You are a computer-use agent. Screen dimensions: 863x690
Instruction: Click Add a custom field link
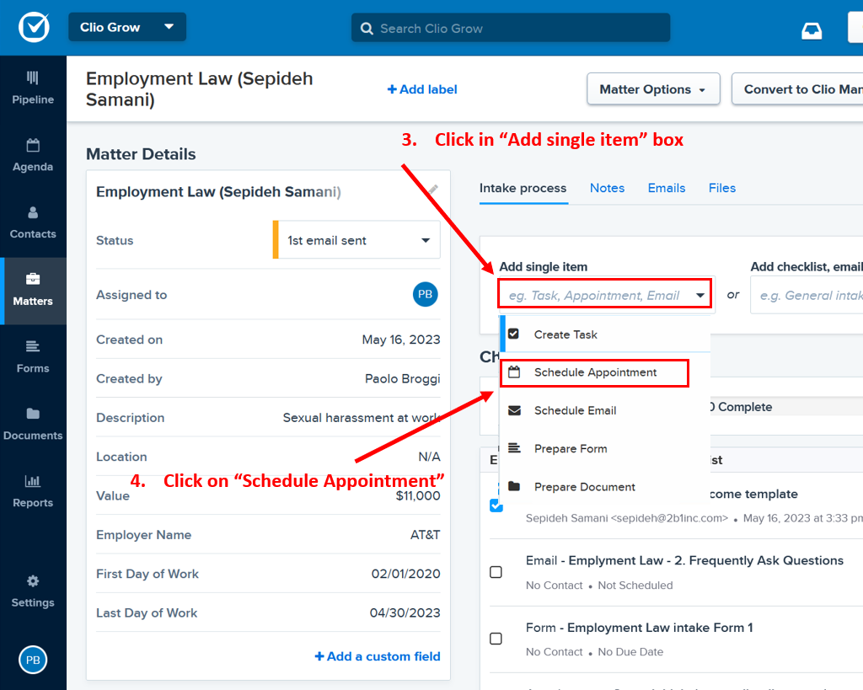click(x=378, y=656)
